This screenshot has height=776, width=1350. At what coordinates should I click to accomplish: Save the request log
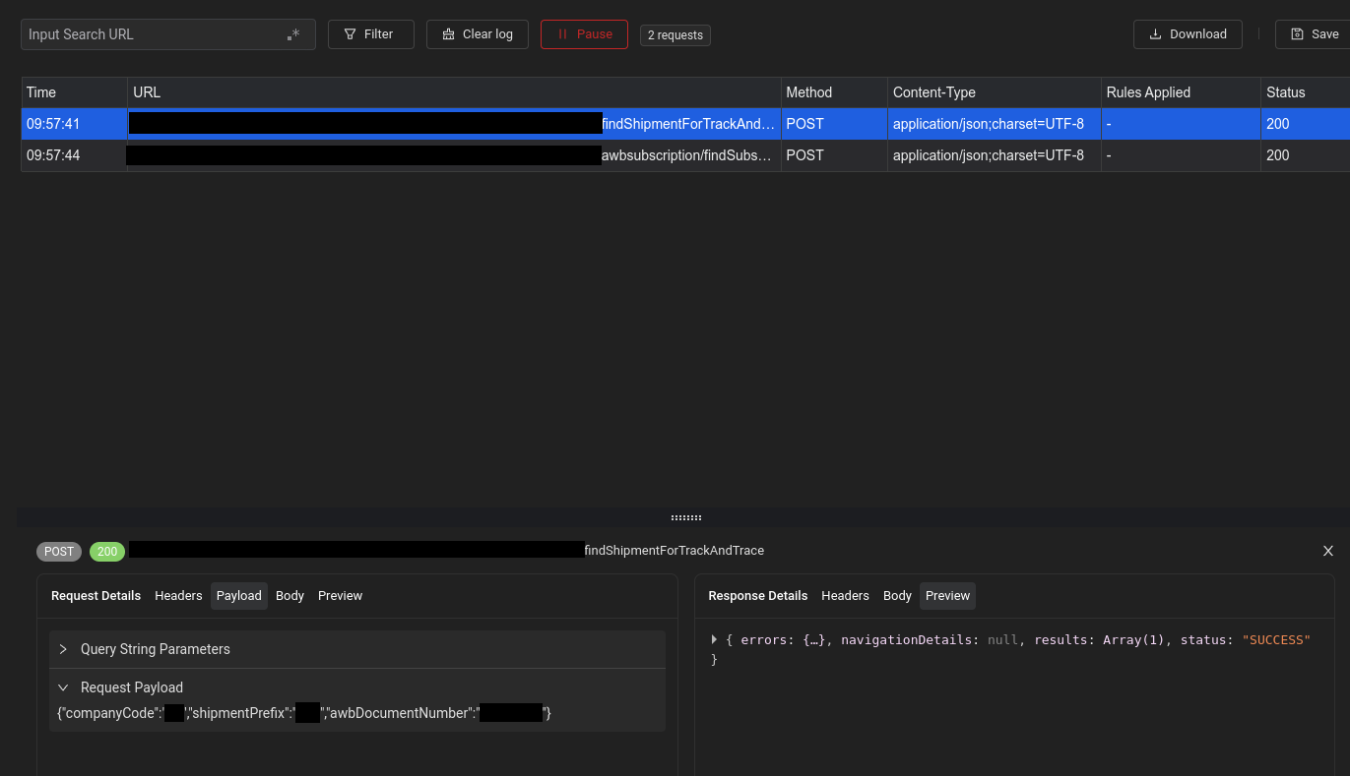coord(1315,34)
